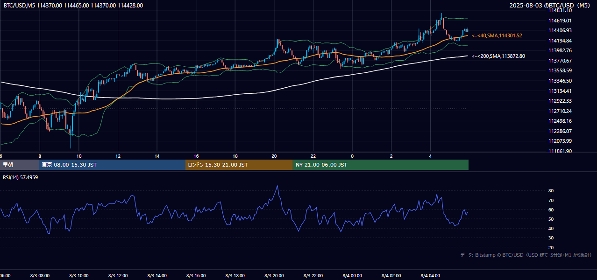Click hour tick 8 under the price chart
The width and height of the screenshot is (597, 280).
click(40, 156)
